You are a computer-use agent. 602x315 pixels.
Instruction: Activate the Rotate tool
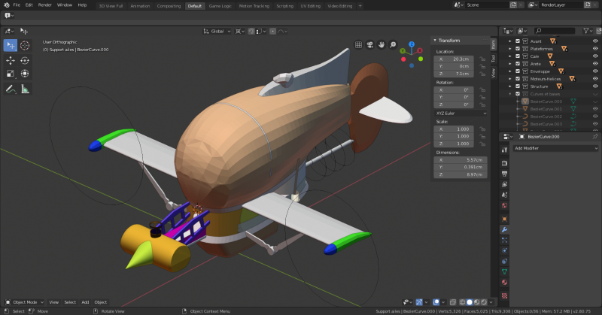click(25, 59)
